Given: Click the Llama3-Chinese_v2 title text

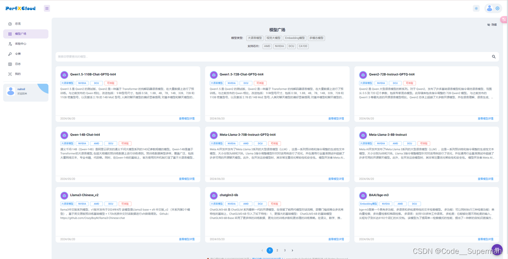Looking at the screenshot, I should tap(85, 195).
